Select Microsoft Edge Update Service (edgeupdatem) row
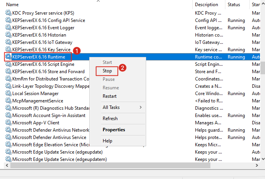The width and height of the screenshot is (265, 179). tap(132, 159)
